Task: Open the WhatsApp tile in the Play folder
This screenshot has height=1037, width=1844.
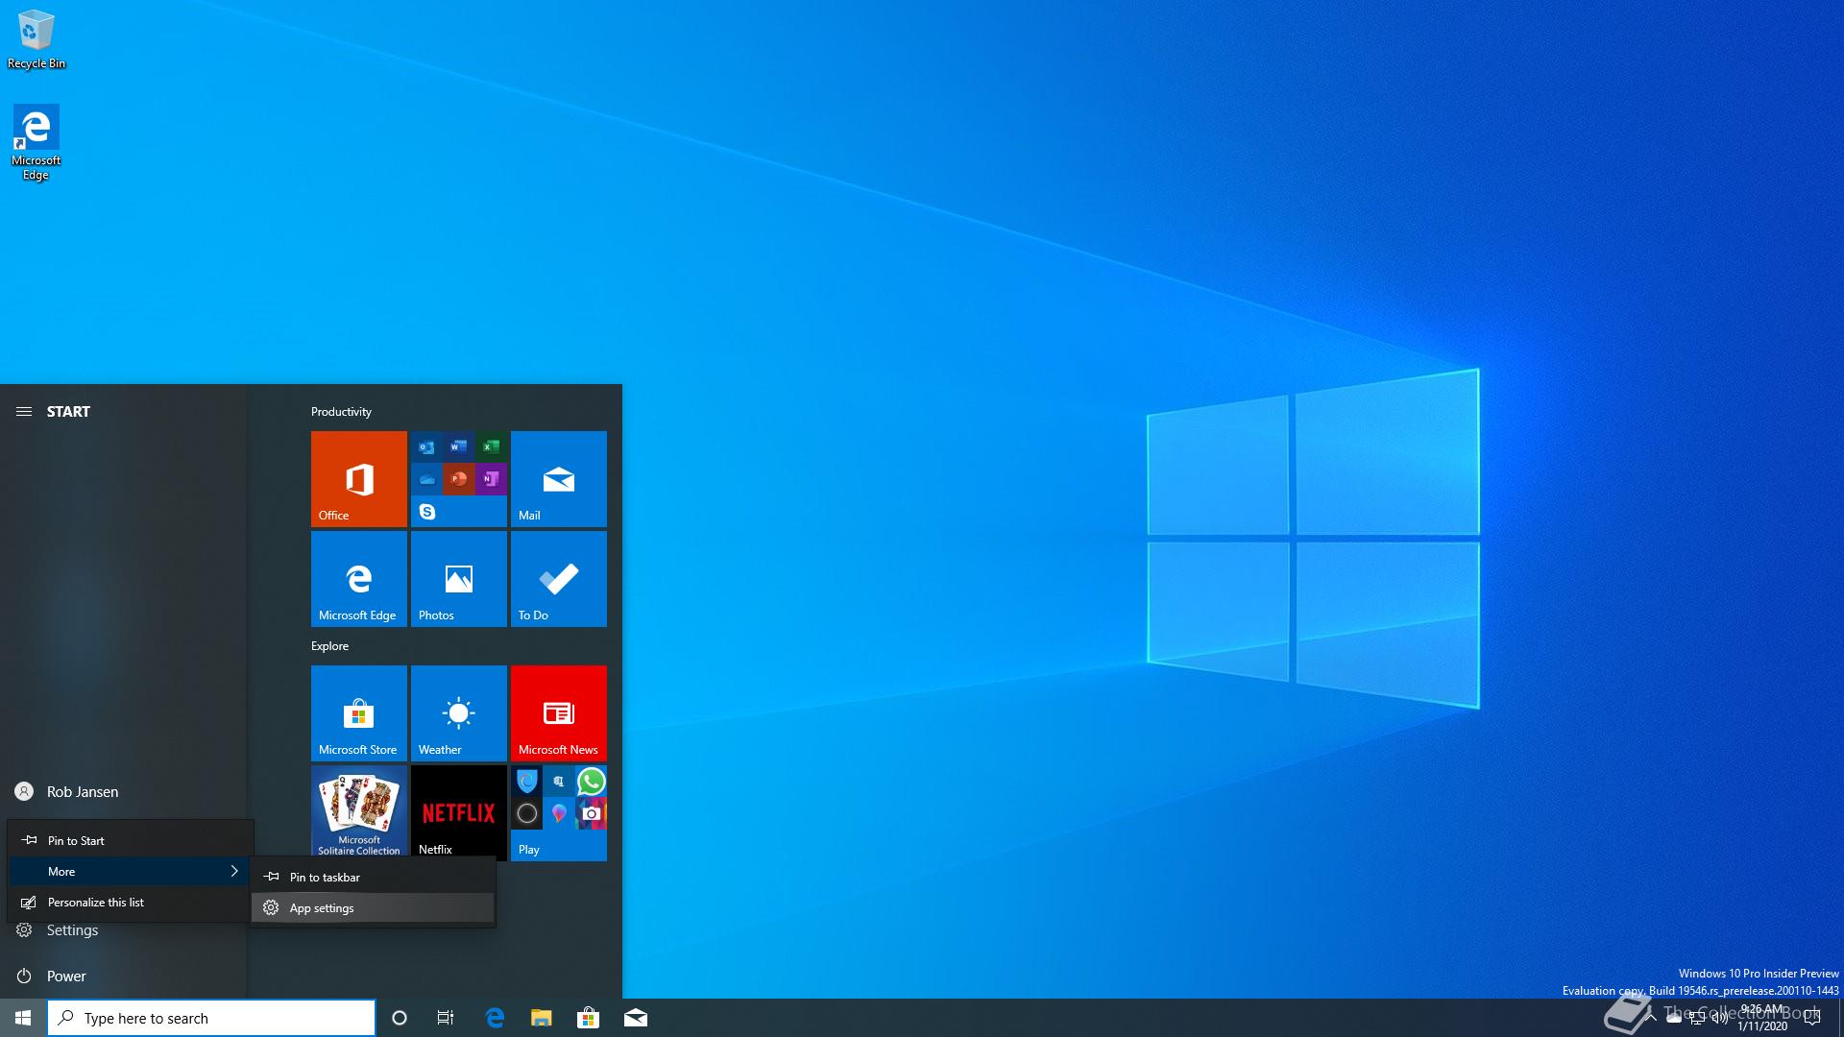Action: pyautogui.click(x=591, y=782)
